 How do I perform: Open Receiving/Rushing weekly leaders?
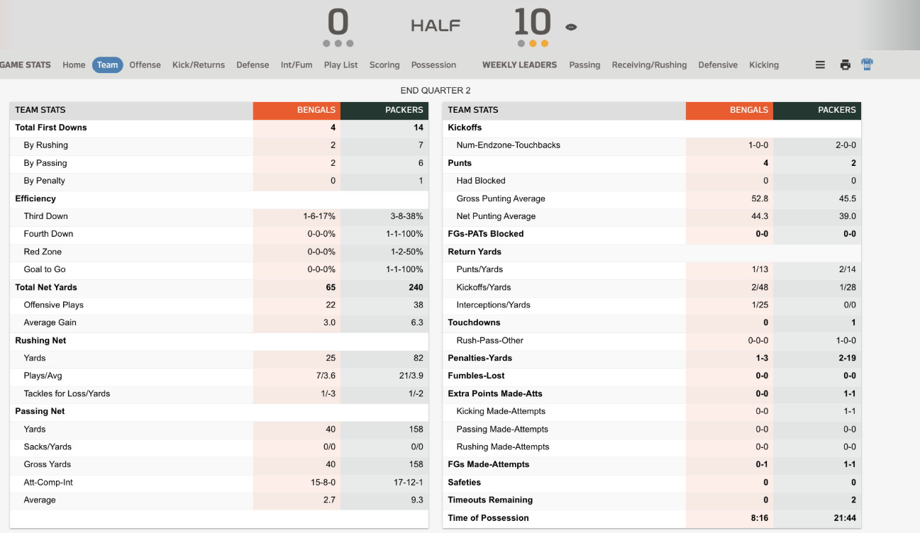point(649,64)
